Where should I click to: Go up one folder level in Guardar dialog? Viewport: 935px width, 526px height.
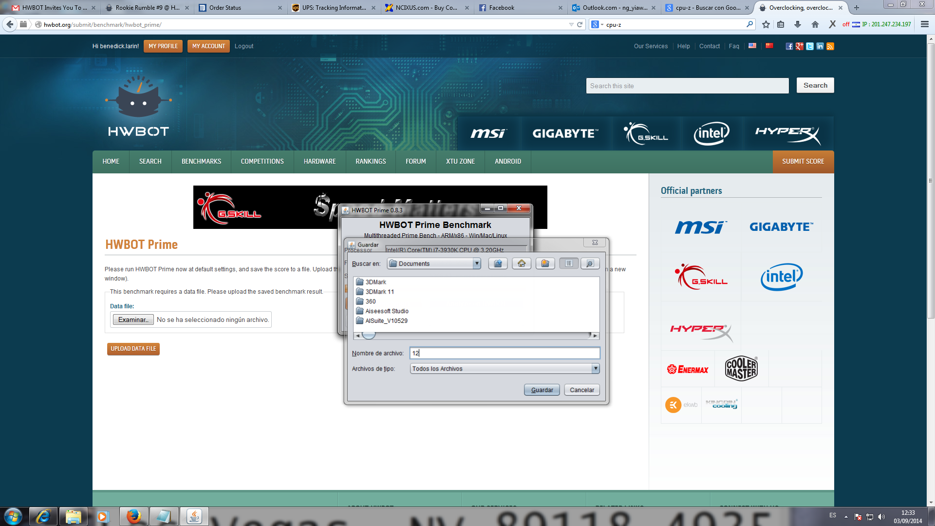coord(498,263)
